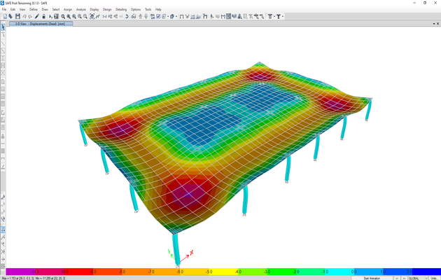The image size is (441, 280).
Task: Click the Undo icon
Action: 24,16
